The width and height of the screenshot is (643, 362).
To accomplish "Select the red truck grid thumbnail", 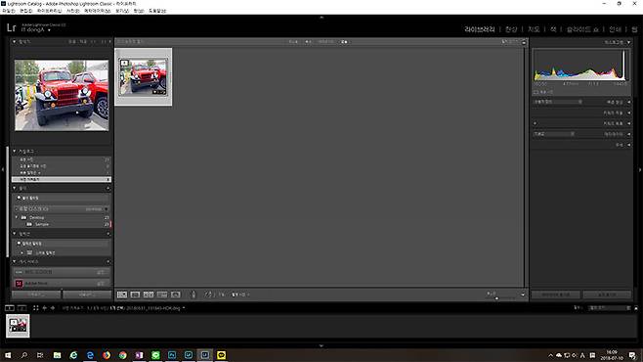I will (x=144, y=76).
